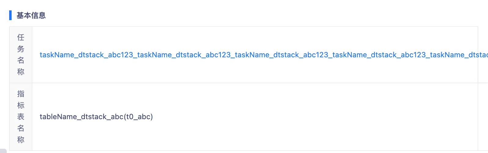Select the 指标表名称 label cell
The image size is (488, 153).
coord(21,117)
